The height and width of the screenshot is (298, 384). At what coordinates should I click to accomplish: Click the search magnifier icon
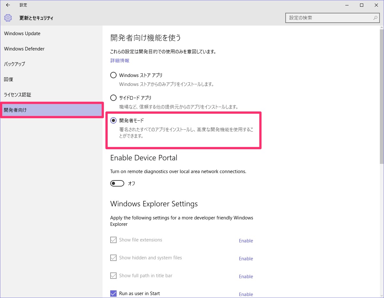tap(375, 18)
